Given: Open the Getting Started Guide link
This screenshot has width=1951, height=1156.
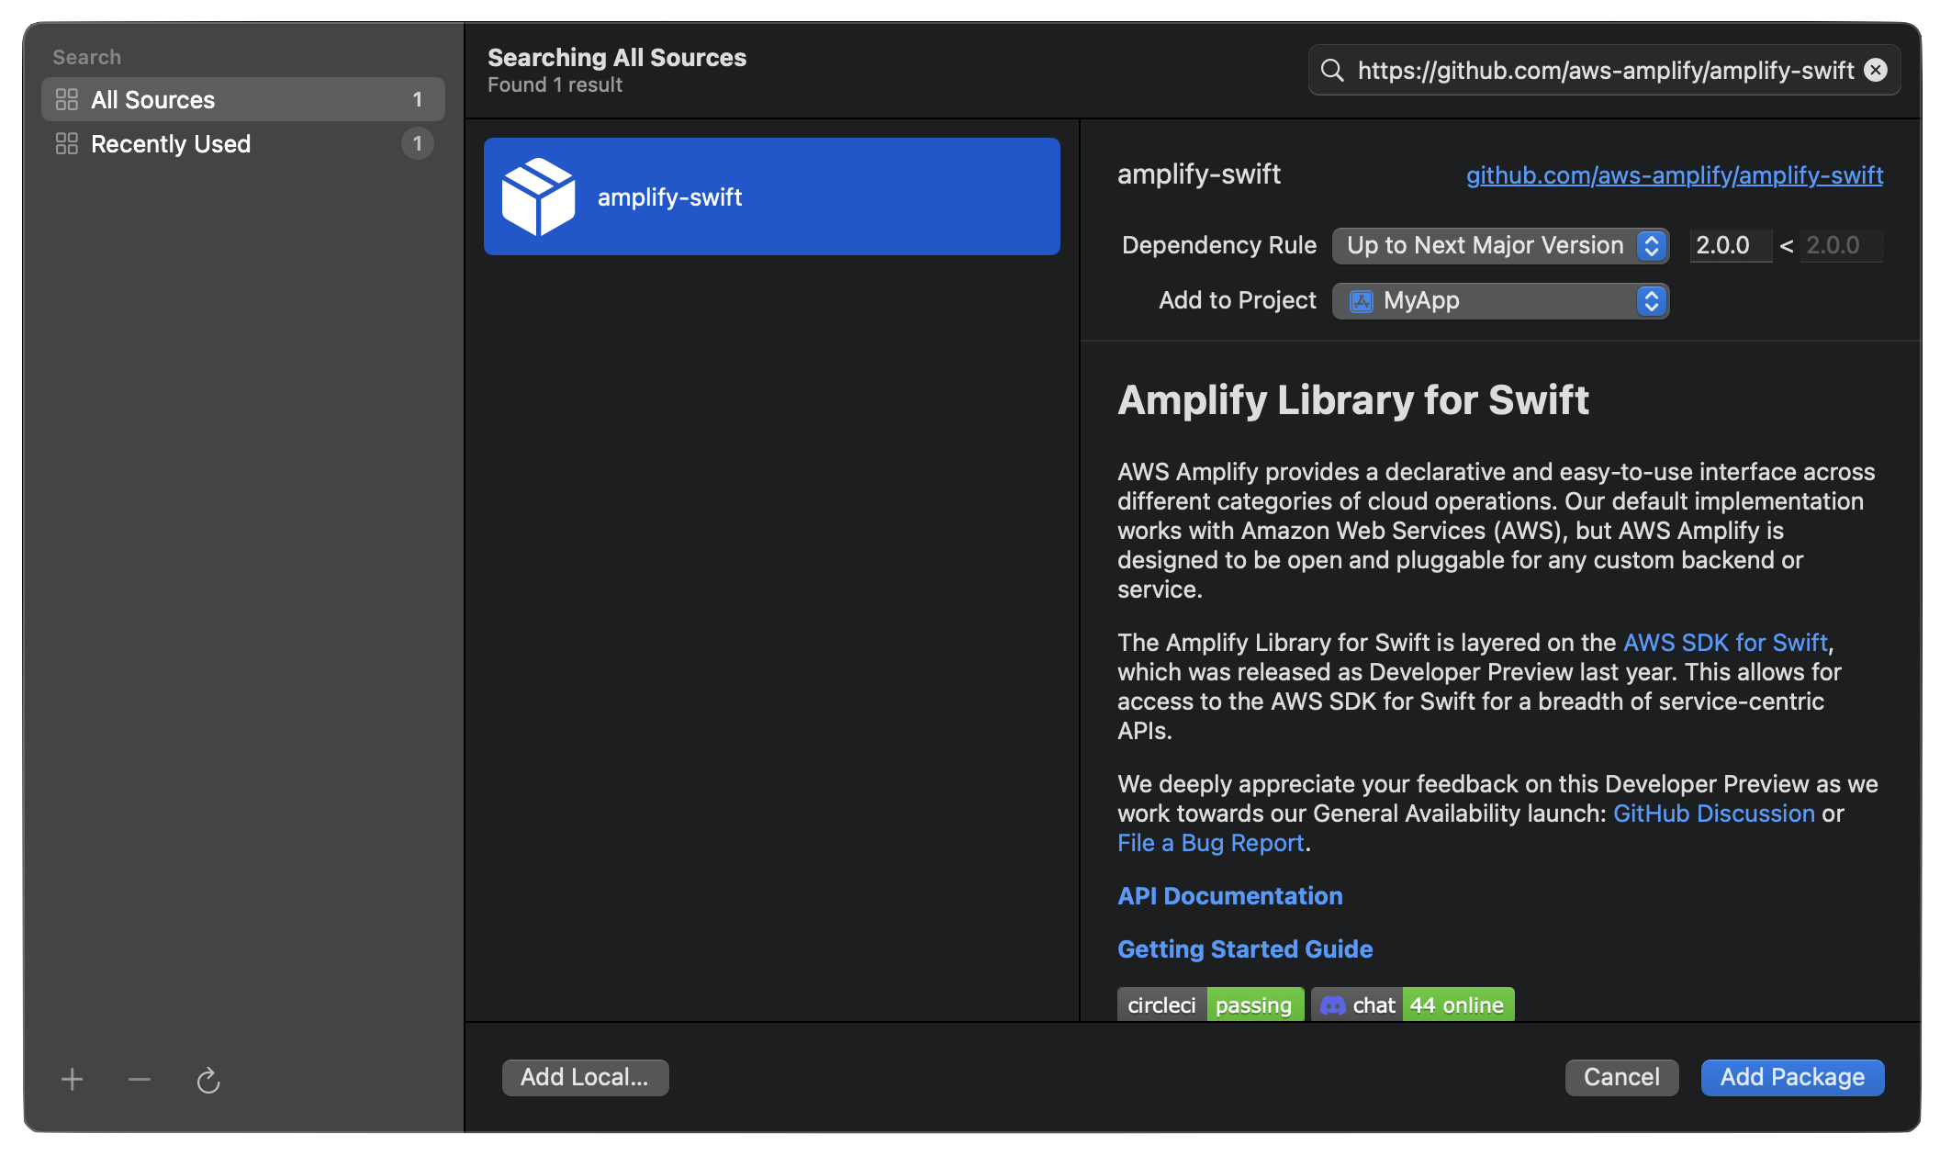Looking at the screenshot, I should pyautogui.click(x=1244, y=949).
